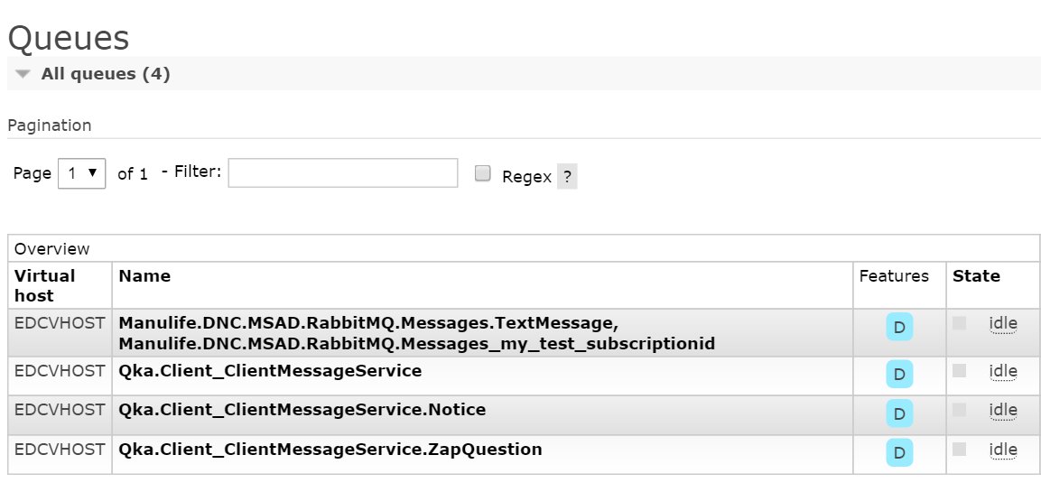
Task: Click the D badge for Manulife TextMessage queue
Action: 898,328
